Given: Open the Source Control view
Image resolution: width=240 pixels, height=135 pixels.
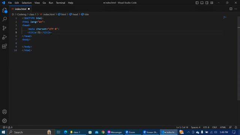Looking at the screenshot, I should click(x=4, y=28).
